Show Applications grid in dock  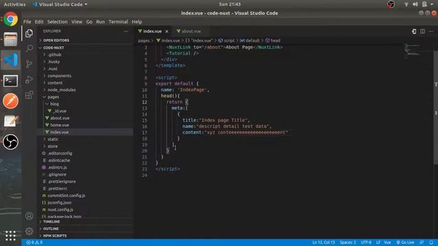pyautogui.click(x=11, y=235)
